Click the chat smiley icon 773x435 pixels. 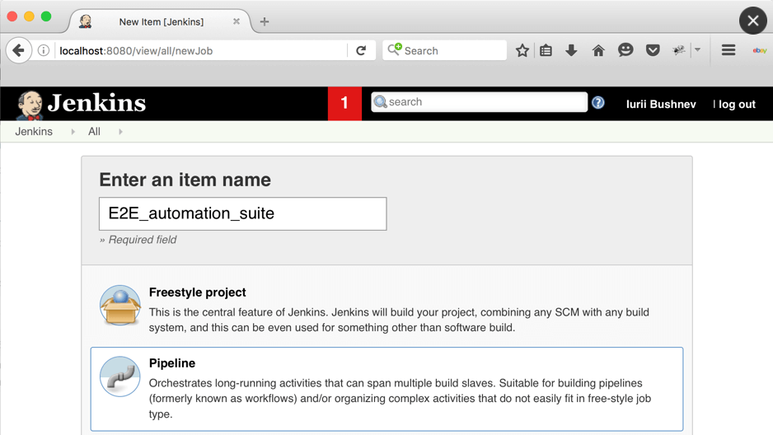point(625,50)
